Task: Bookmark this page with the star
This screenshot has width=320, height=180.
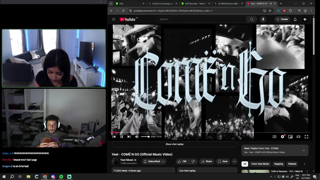Action: click(270, 11)
